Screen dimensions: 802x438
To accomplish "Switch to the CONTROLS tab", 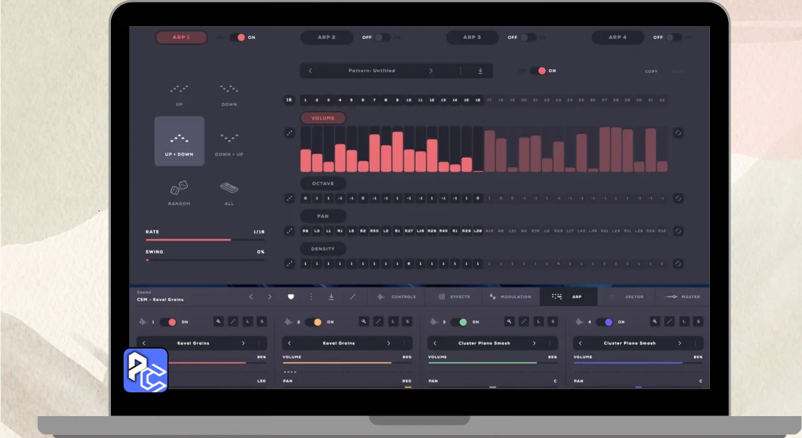I will pyautogui.click(x=396, y=297).
